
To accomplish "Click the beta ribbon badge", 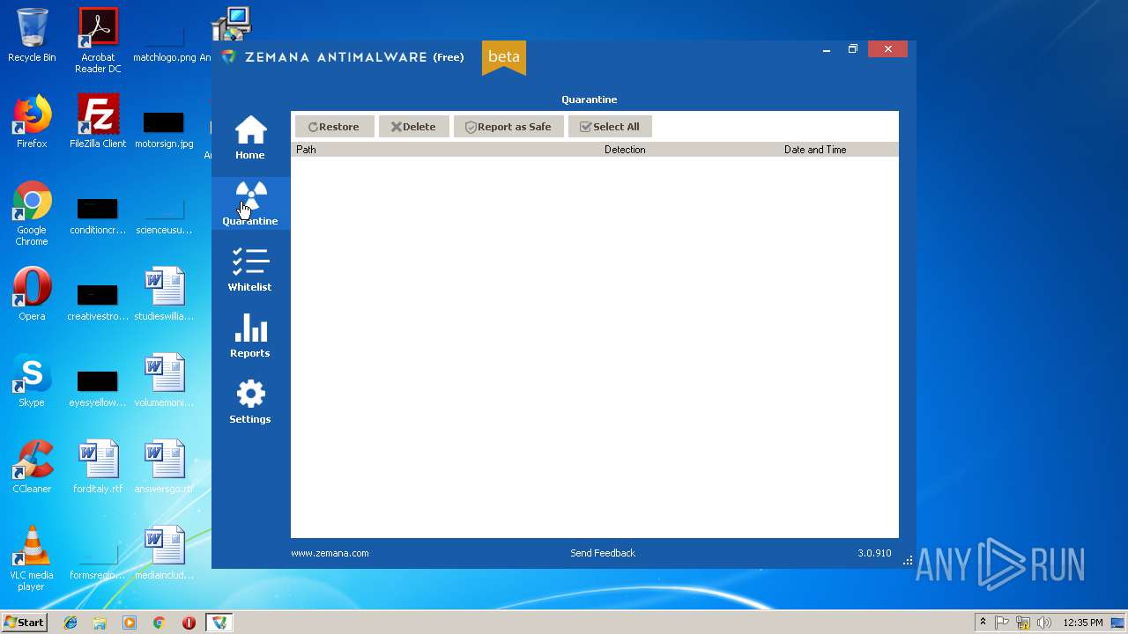I will coord(504,57).
